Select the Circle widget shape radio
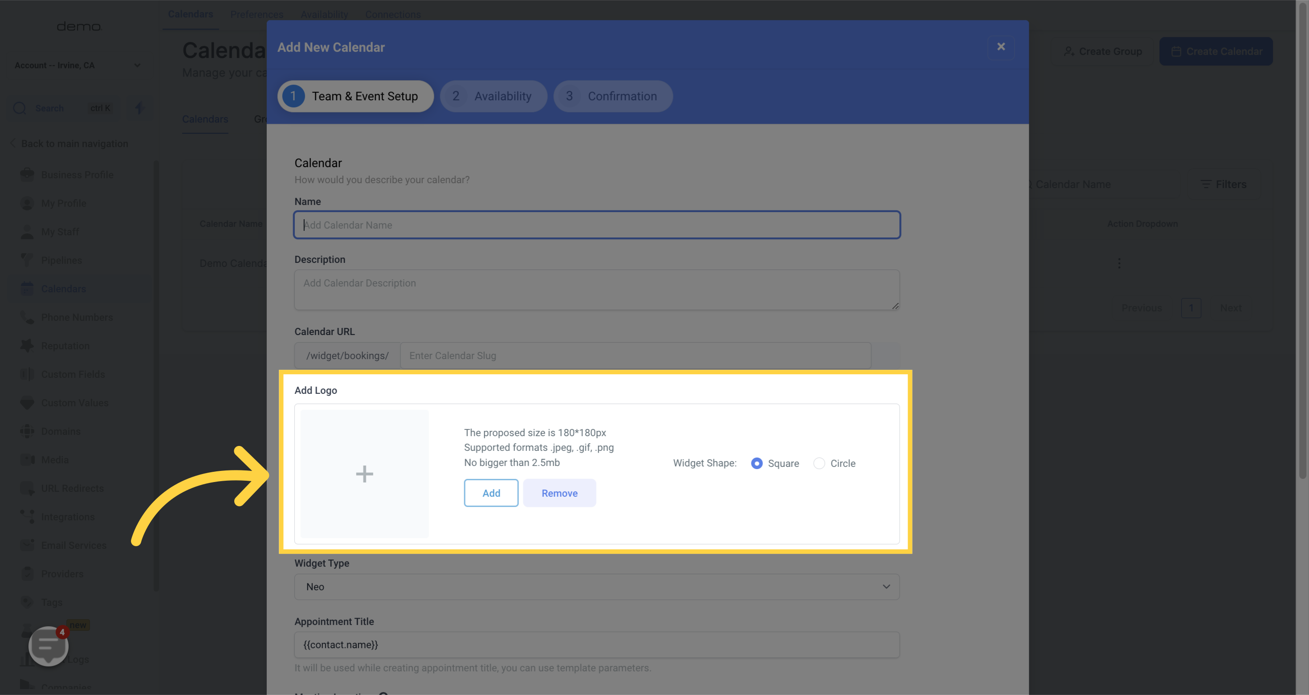Image resolution: width=1309 pixels, height=695 pixels. point(819,463)
